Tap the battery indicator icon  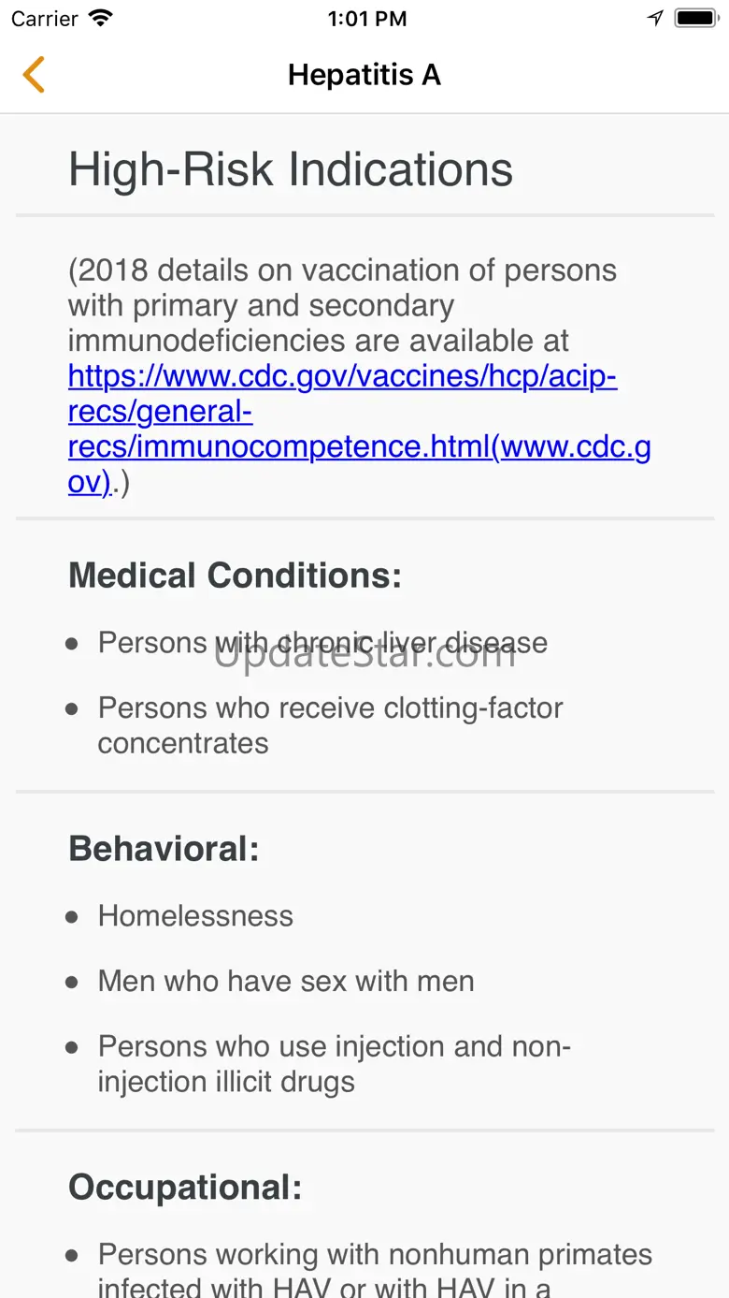(x=696, y=19)
